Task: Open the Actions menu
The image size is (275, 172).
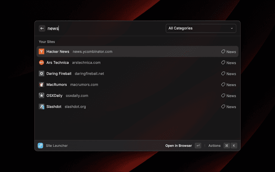Action: coord(214,146)
